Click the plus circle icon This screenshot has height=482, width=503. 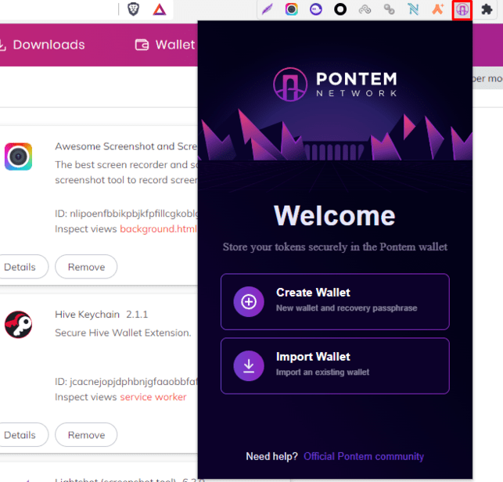249,302
